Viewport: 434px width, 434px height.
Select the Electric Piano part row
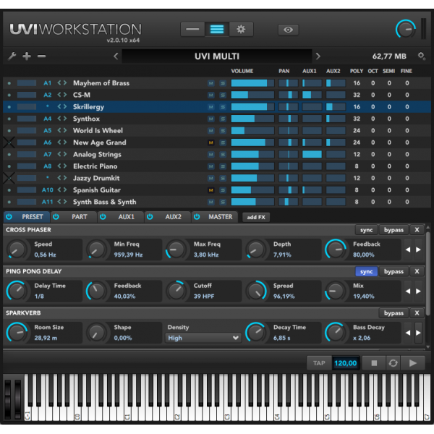(x=217, y=166)
